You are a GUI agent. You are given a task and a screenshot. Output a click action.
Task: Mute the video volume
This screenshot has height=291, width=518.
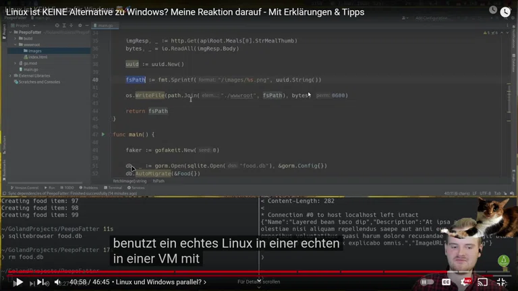(57, 282)
